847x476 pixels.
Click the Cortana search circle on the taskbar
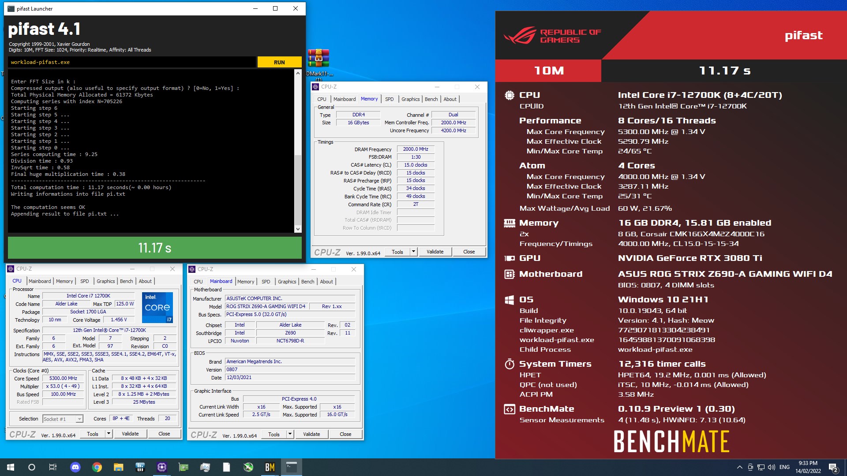click(32, 467)
